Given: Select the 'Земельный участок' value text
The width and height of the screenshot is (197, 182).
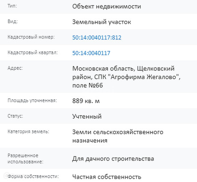Looking at the screenshot, I should 102,22.
